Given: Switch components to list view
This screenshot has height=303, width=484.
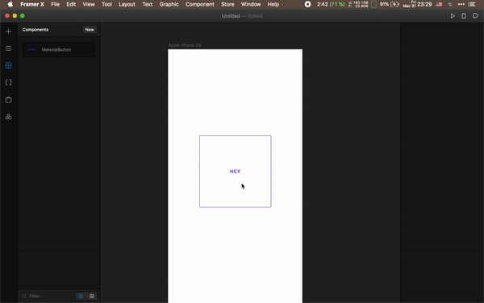Looking at the screenshot, I should (81, 296).
